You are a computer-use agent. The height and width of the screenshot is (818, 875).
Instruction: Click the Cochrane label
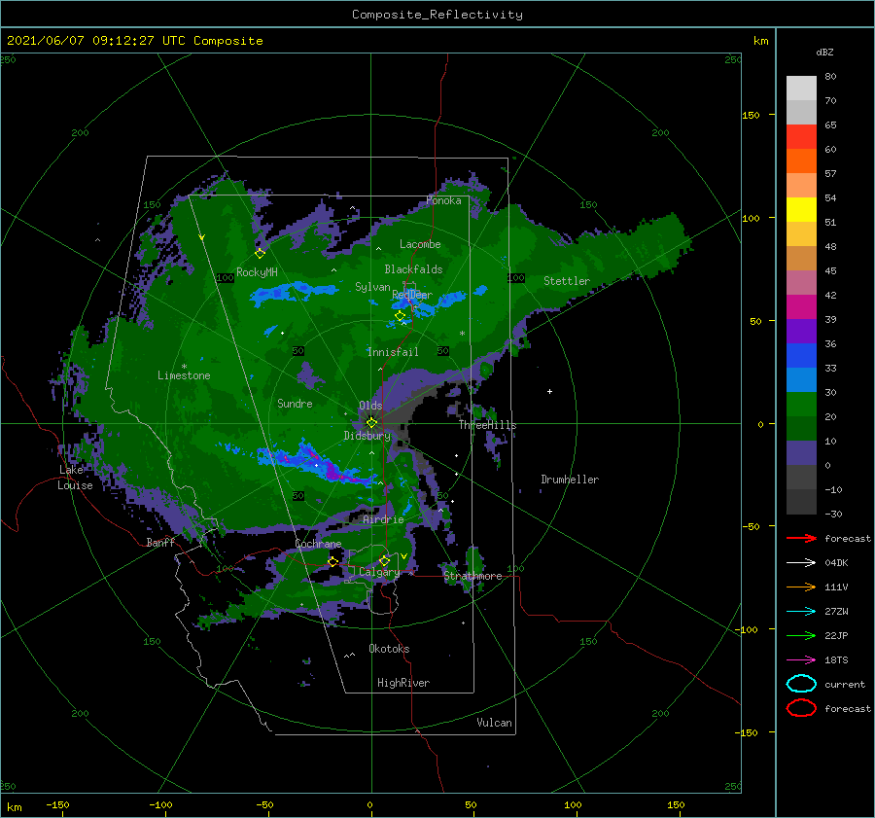tap(318, 544)
